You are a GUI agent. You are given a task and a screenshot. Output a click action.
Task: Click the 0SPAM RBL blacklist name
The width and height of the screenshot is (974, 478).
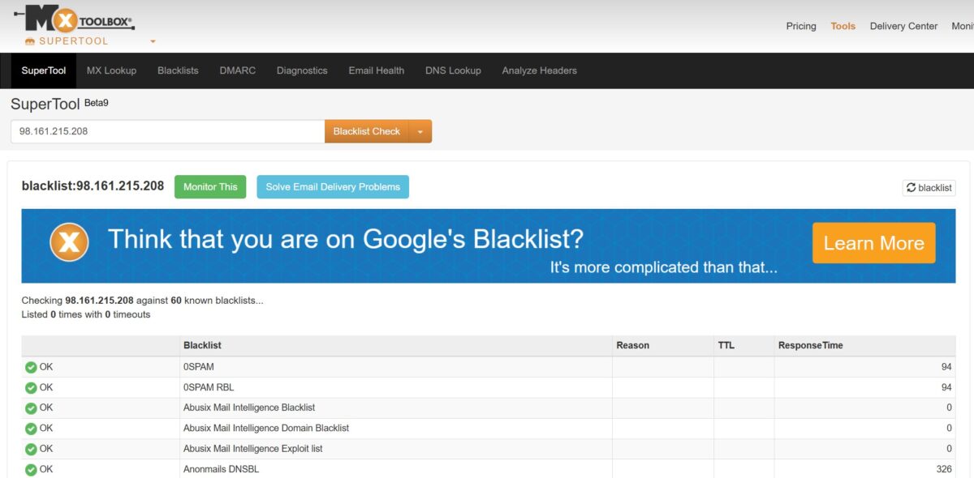coord(209,387)
